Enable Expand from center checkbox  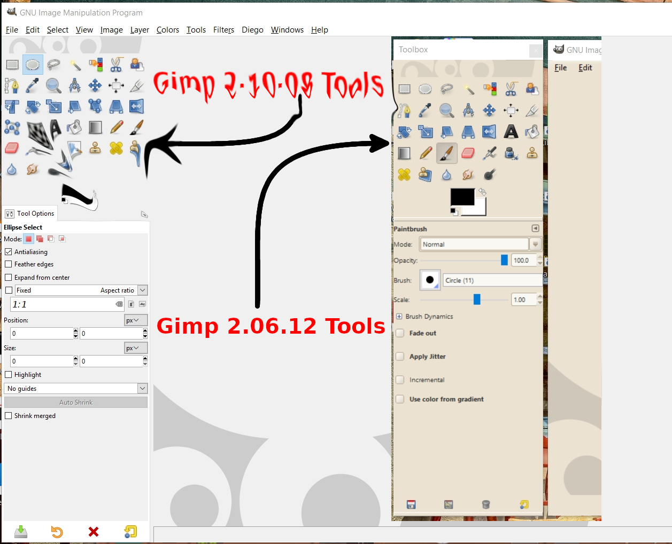9,277
